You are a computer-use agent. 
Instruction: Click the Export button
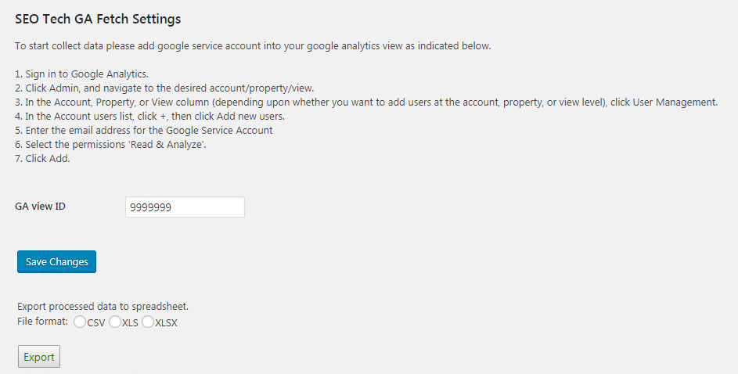pyautogui.click(x=39, y=357)
